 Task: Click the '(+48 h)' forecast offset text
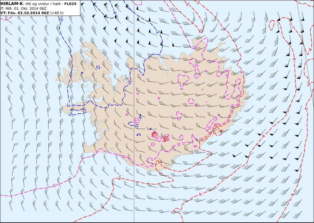point(57,13)
